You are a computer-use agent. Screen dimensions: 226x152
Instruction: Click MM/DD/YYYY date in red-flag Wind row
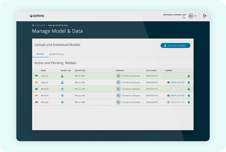pyautogui.click(x=152, y=102)
